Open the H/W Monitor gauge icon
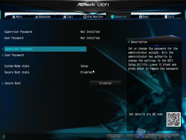186x140 pixels. click(x=85, y=17)
